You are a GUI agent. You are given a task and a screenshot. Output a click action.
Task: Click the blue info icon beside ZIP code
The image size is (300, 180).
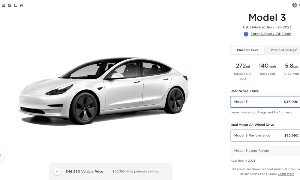coord(246,34)
